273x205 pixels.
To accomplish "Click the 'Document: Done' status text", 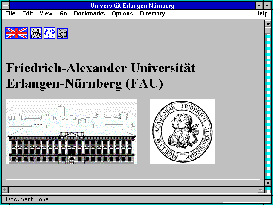I will pyautogui.click(x=27, y=199).
